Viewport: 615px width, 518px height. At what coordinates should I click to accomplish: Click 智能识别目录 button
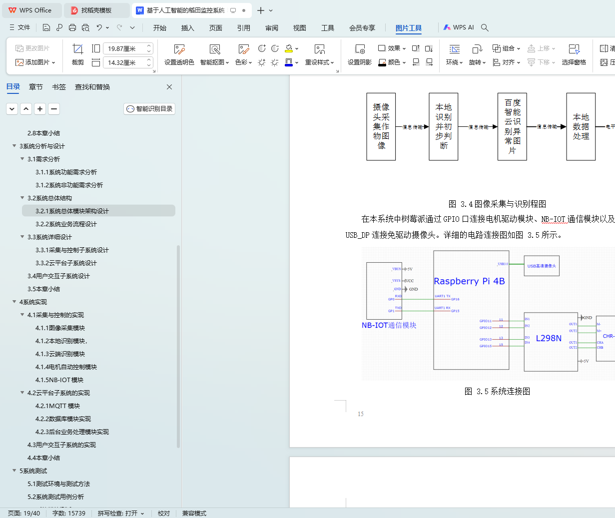click(x=149, y=109)
